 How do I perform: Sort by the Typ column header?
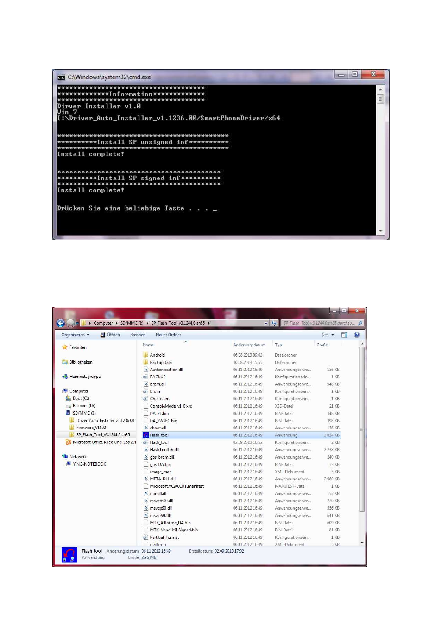point(278,345)
